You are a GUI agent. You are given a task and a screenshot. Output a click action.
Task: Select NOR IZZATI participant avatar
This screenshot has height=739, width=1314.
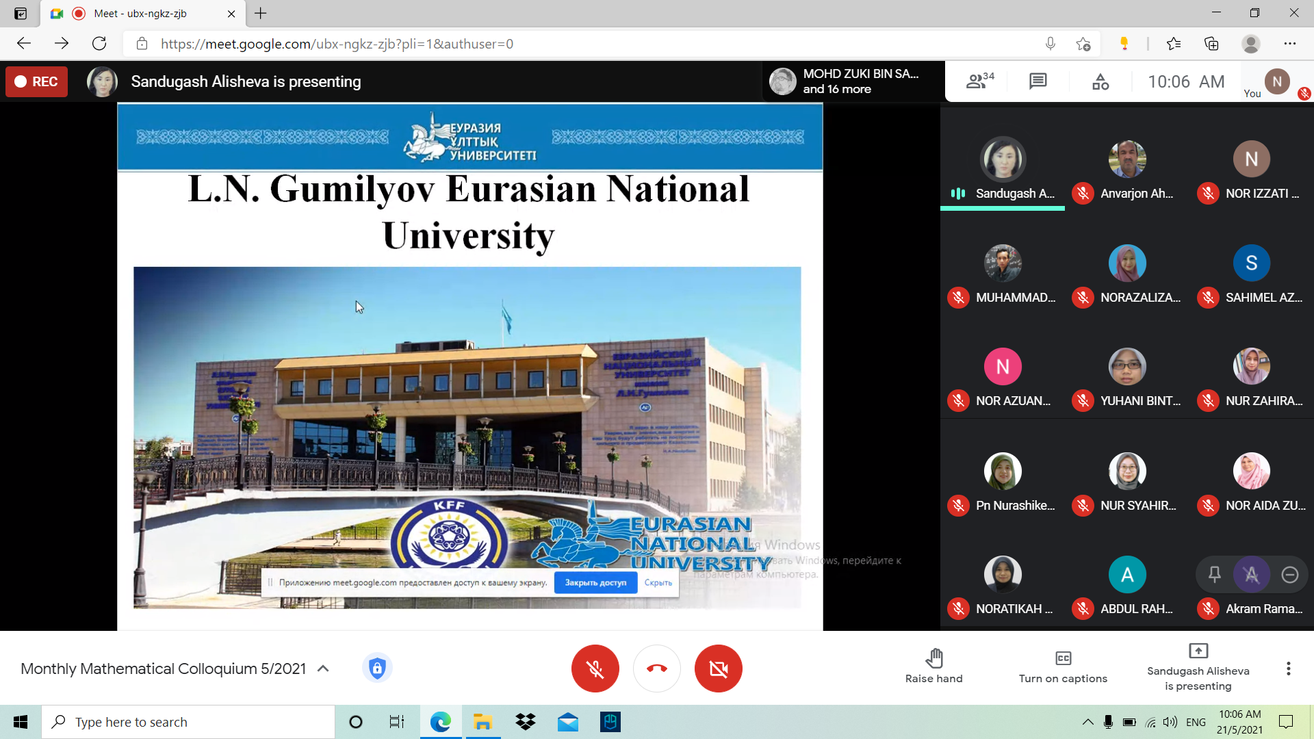pos(1251,159)
